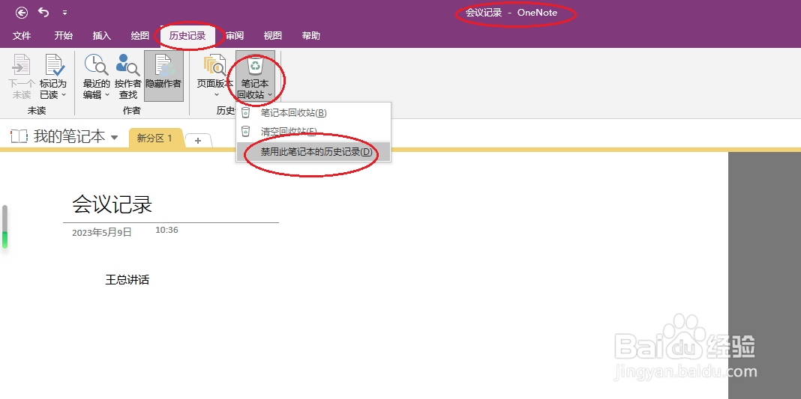Open the 帮助 tab
The width and height of the screenshot is (801, 399).
pyautogui.click(x=311, y=36)
